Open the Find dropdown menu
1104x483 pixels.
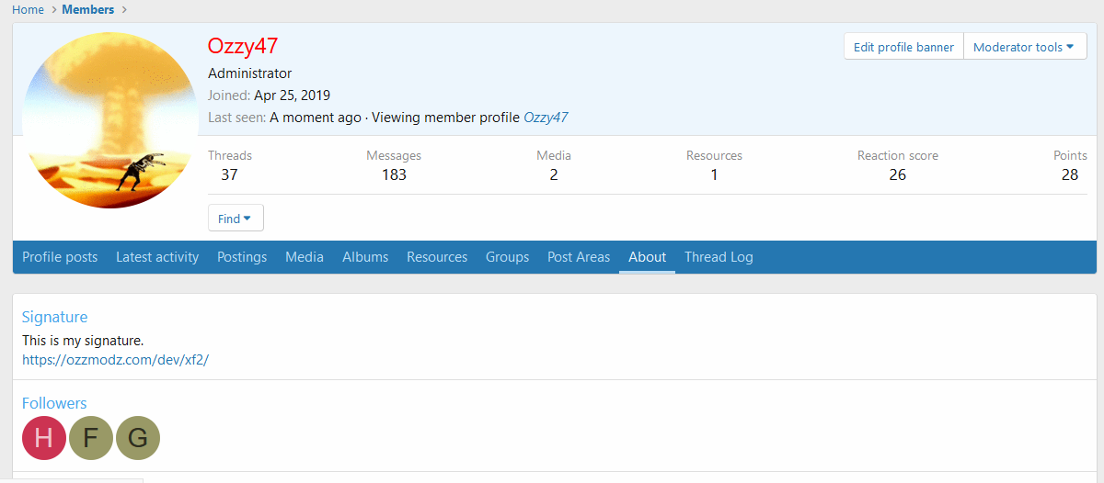coord(236,219)
